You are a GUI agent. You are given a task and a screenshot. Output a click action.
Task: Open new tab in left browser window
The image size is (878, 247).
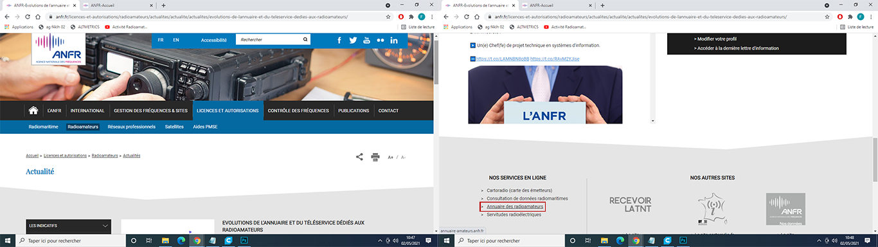[163, 5]
